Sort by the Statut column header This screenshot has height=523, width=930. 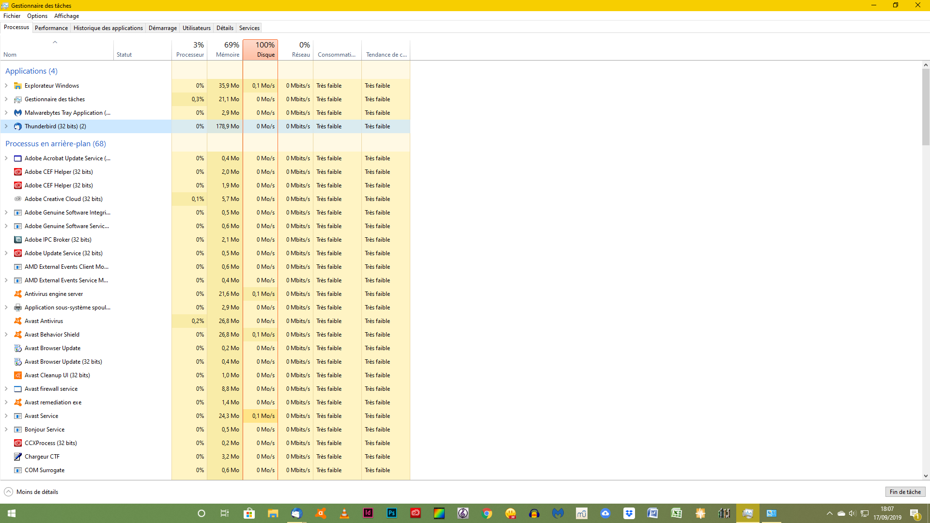pyautogui.click(x=142, y=50)
